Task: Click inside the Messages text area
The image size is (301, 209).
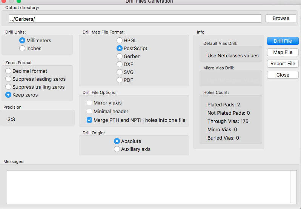Action: (x=149, y=187)
